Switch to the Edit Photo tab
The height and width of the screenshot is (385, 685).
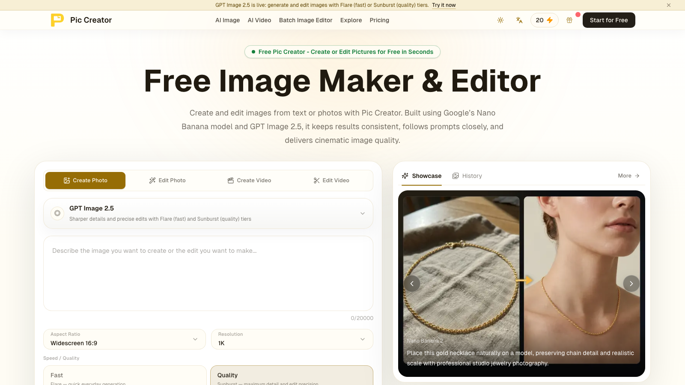point(167,181)
